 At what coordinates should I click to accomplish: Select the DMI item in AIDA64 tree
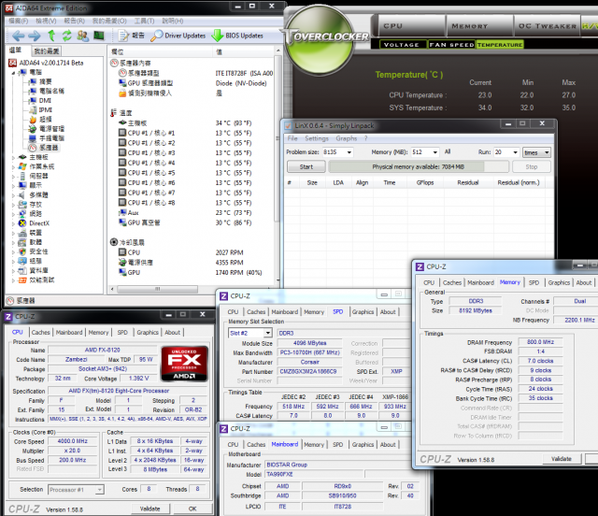coord(45,100)
